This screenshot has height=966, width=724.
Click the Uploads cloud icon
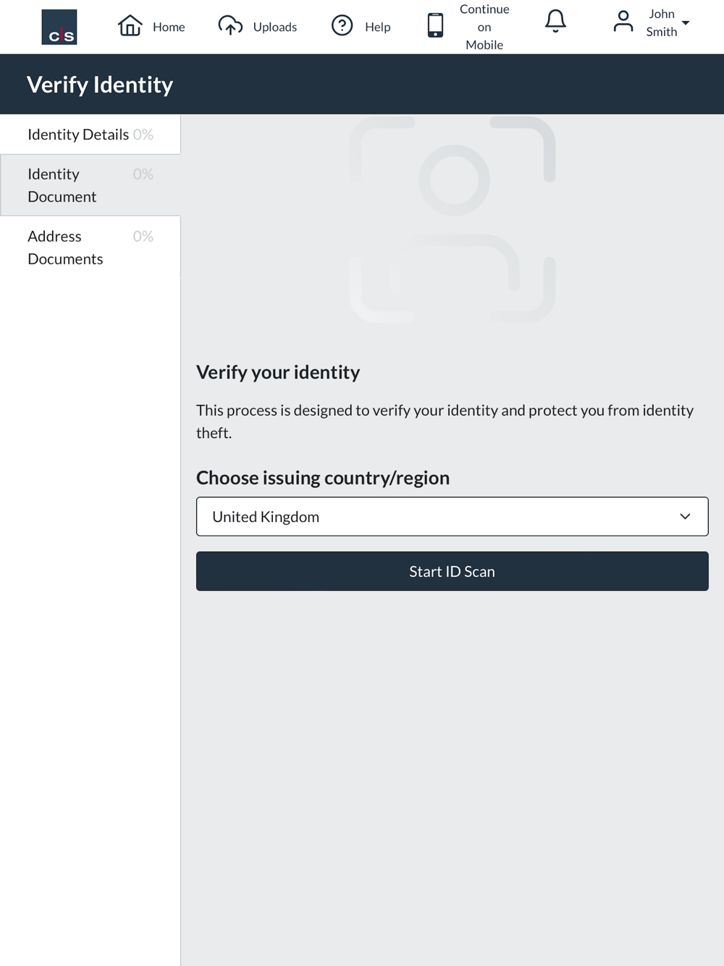click(x=230, y=25)
